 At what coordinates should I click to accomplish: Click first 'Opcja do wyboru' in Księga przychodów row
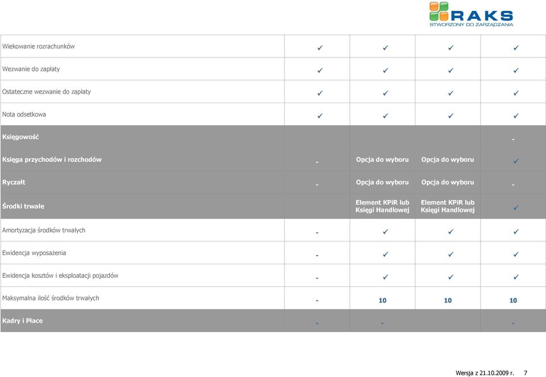382,159
